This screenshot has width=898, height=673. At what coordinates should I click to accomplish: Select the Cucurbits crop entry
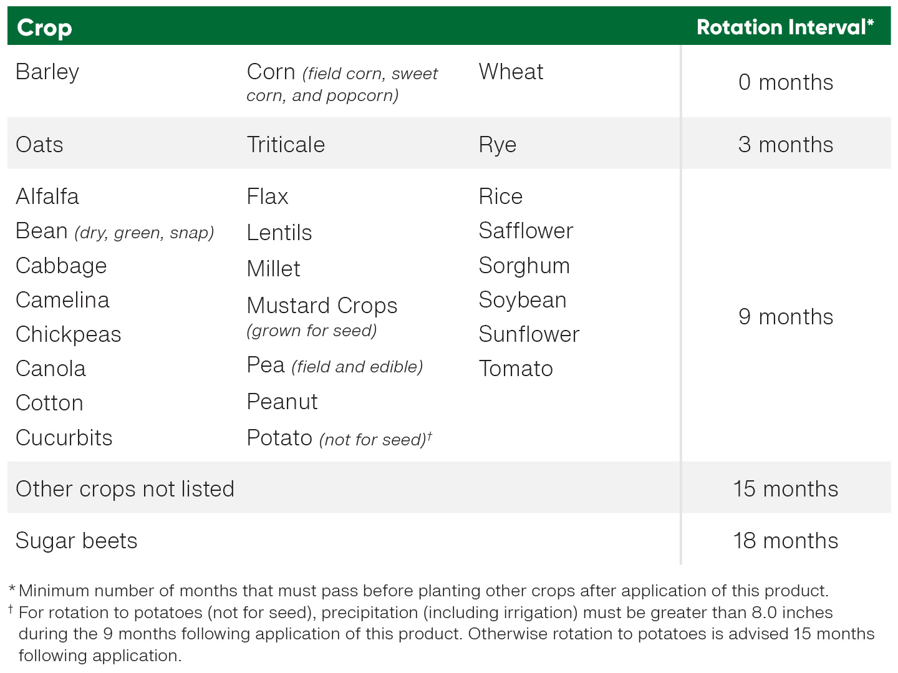tap(64, 438)
